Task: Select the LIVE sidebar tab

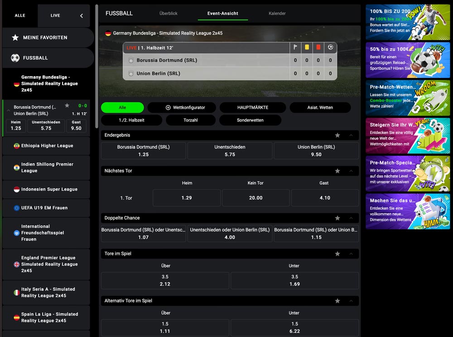Action: [x=55, y=15]
